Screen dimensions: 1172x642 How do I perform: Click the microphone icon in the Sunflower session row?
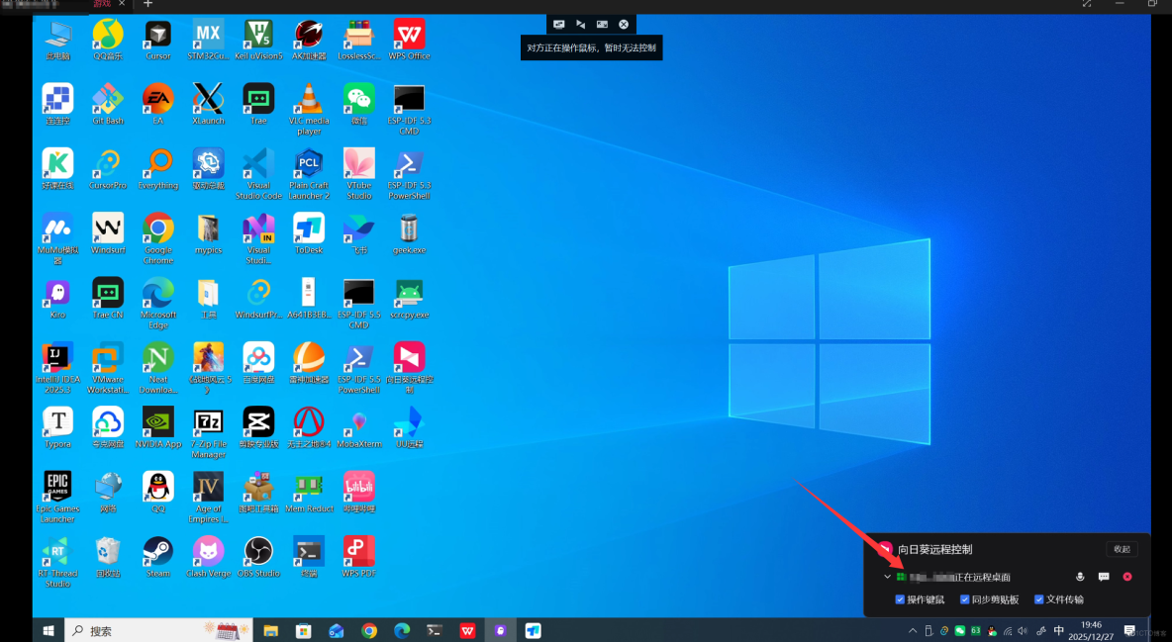1080,576
